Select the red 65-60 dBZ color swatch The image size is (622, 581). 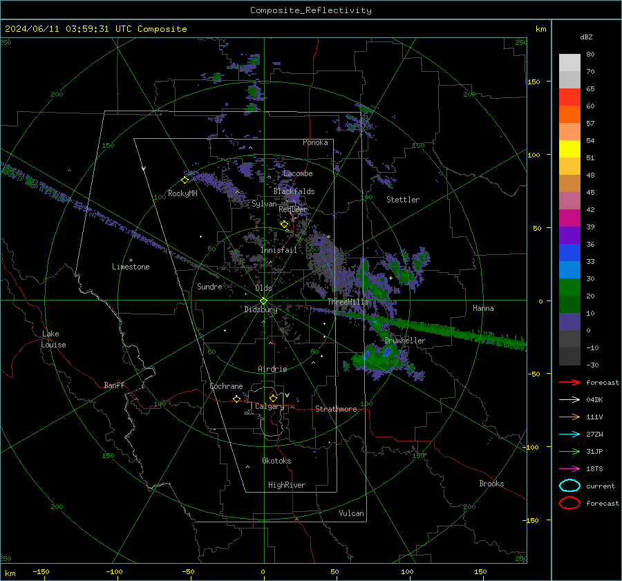[569, 97]
